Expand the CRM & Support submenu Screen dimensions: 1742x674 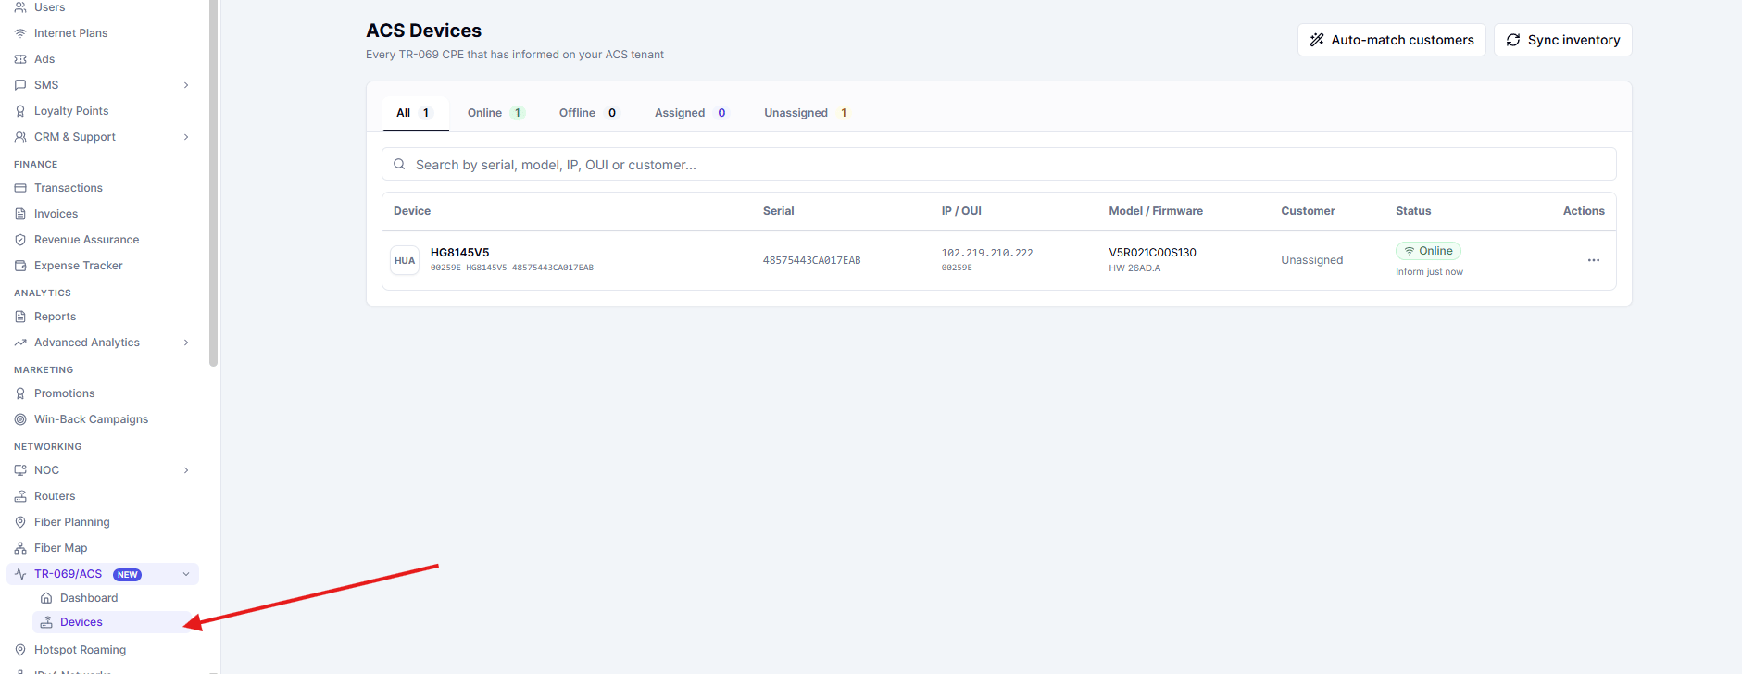click(x=186, y=137)
